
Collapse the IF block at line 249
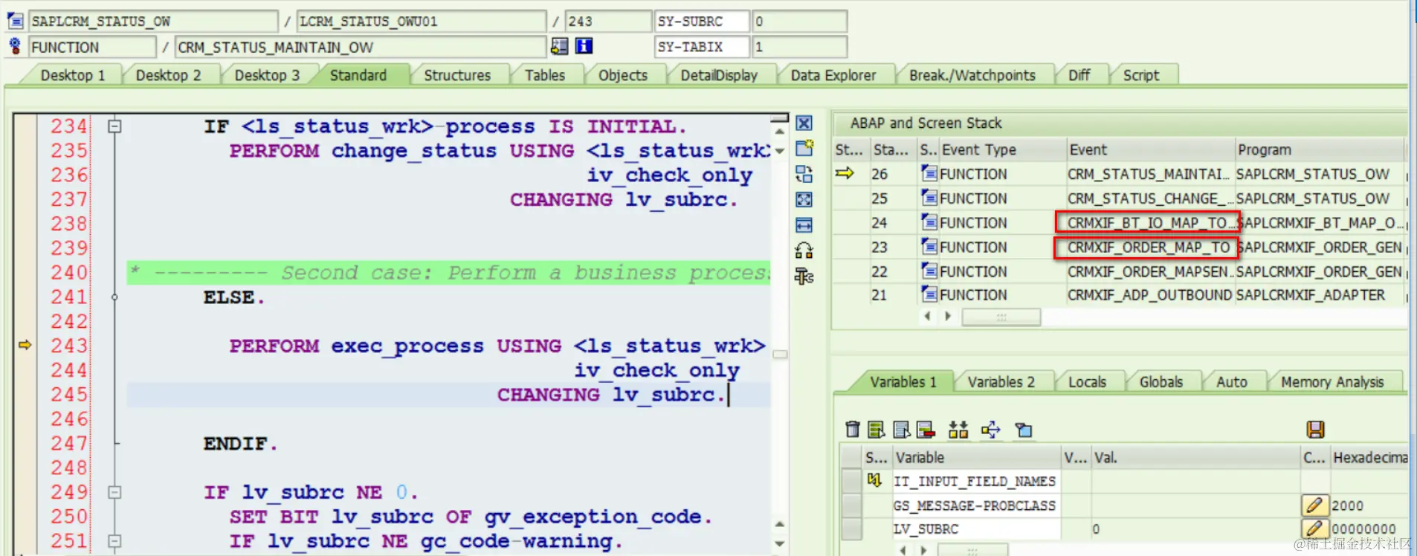coord(114,492)
